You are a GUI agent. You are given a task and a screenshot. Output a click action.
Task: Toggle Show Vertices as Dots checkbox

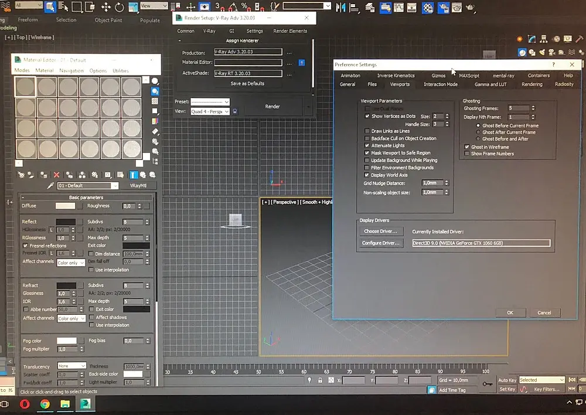(367, 116)
